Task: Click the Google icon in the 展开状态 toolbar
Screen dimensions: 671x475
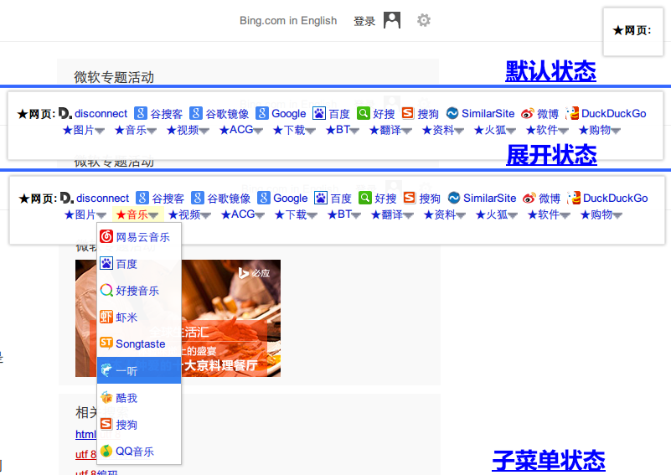Action: tap(262, 113)
